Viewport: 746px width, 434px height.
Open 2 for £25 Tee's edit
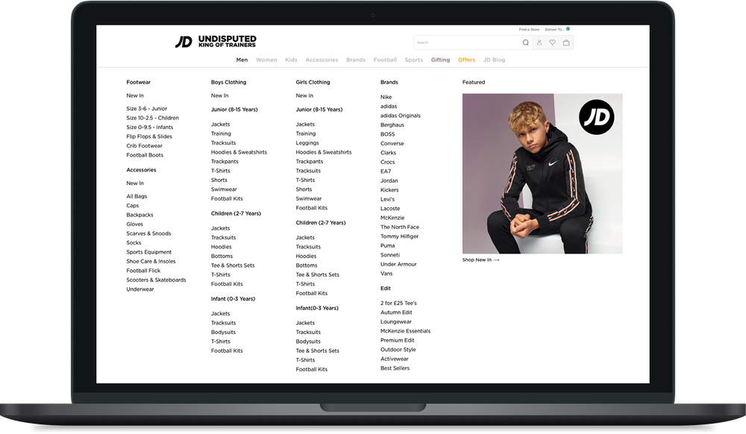[x=398, y=304]
